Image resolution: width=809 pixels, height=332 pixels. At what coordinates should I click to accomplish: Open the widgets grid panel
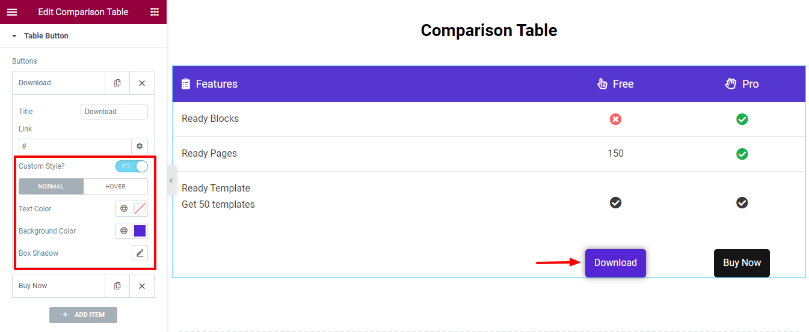(x=155, y=12)
